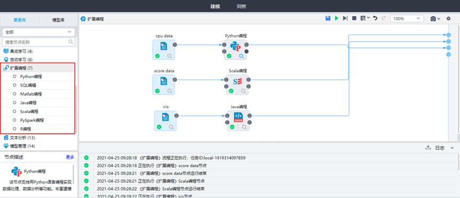
Task: Click the cpu data node output port
Action: tap(175, 45)
